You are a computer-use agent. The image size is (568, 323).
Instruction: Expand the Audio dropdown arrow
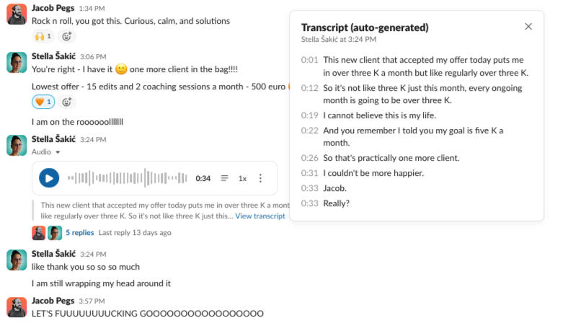pos(58,152)
